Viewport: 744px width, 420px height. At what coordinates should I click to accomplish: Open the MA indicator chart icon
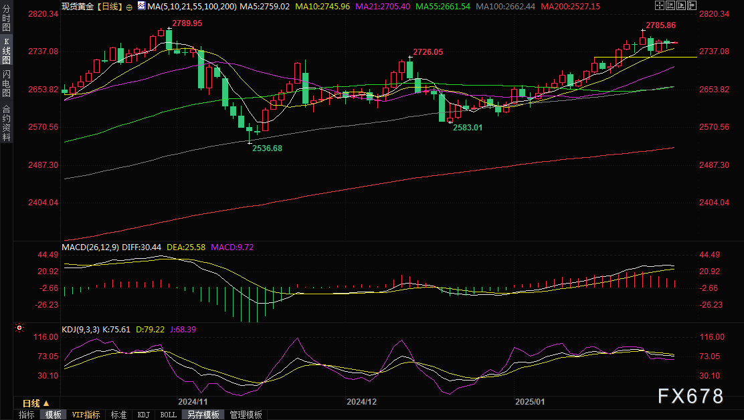click(140, 6)
